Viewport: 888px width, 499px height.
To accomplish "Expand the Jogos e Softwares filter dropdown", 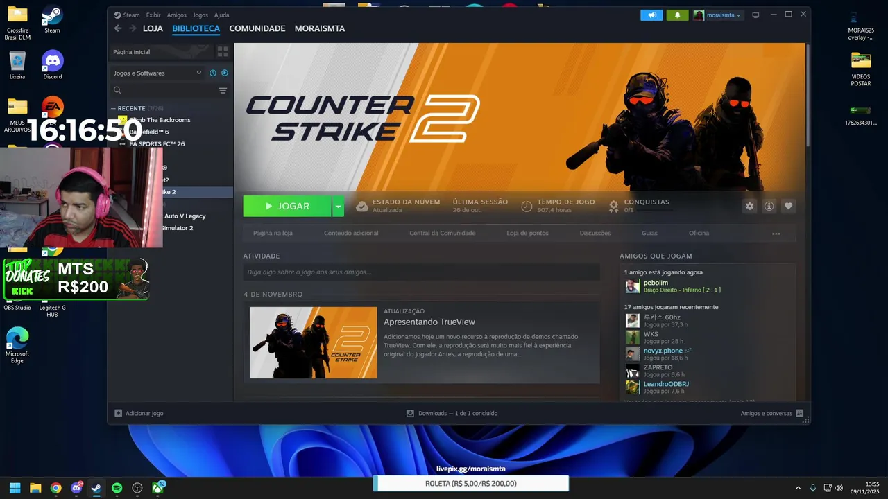I will pyautogui.click(x=157, y=73).
